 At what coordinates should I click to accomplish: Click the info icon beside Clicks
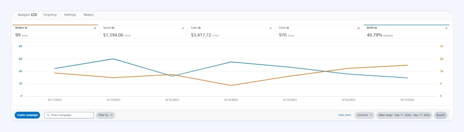[288, 28]
